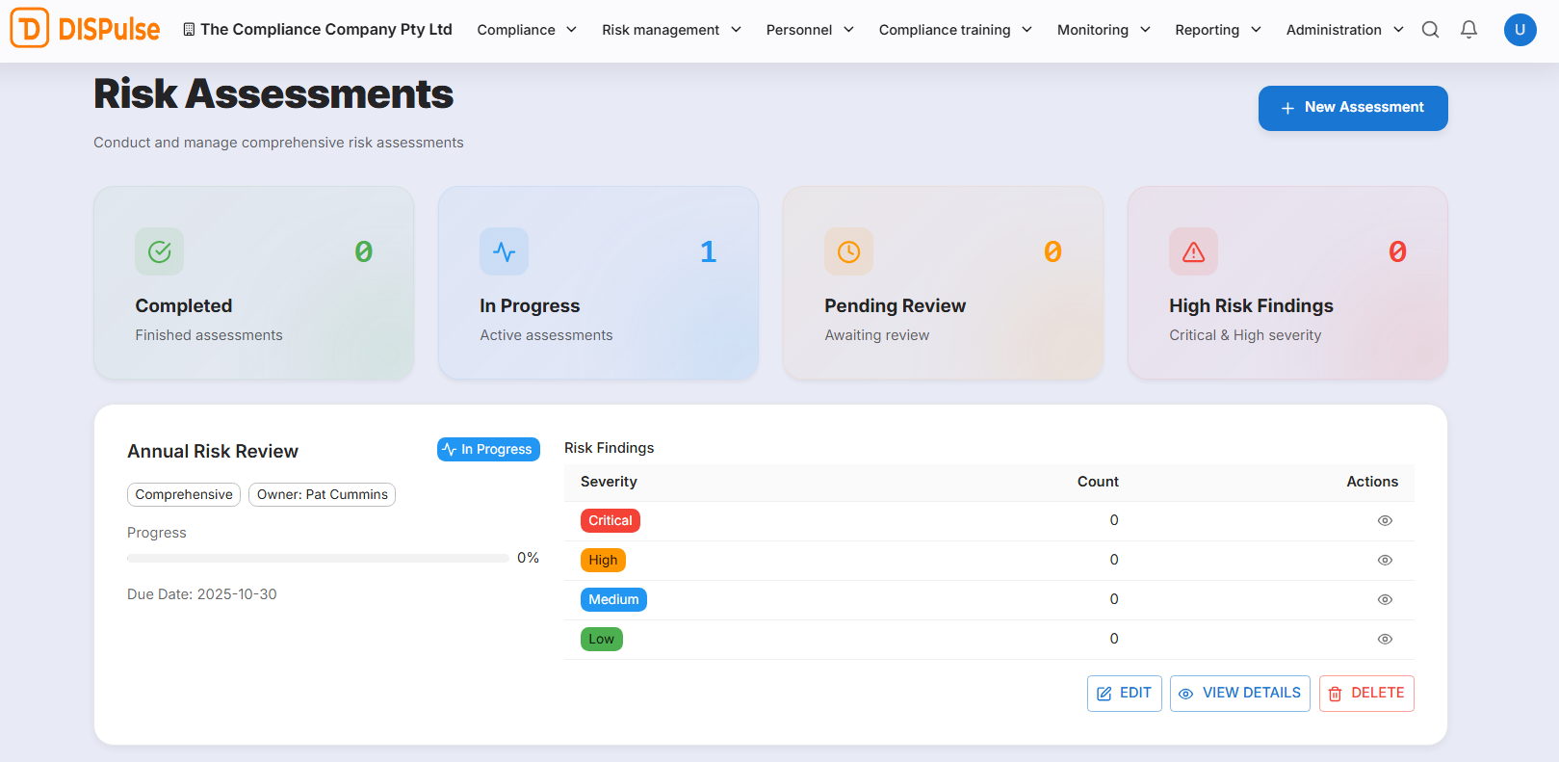Delete the Annual Risk Review assessment

[1365, 694]
